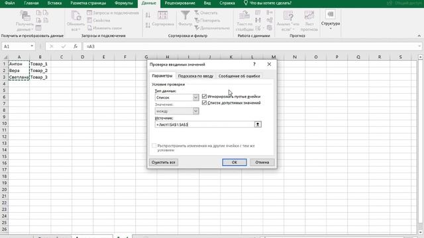
Task: Click Clear filter (Очистить)
Action: (206, 13)
